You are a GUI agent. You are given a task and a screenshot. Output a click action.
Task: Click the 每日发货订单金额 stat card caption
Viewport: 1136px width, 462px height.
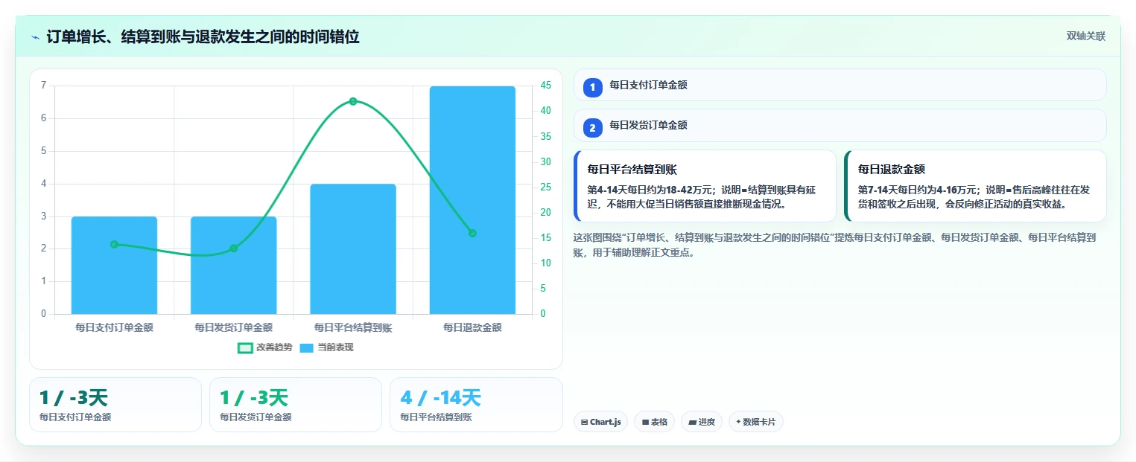click(256, 417)
